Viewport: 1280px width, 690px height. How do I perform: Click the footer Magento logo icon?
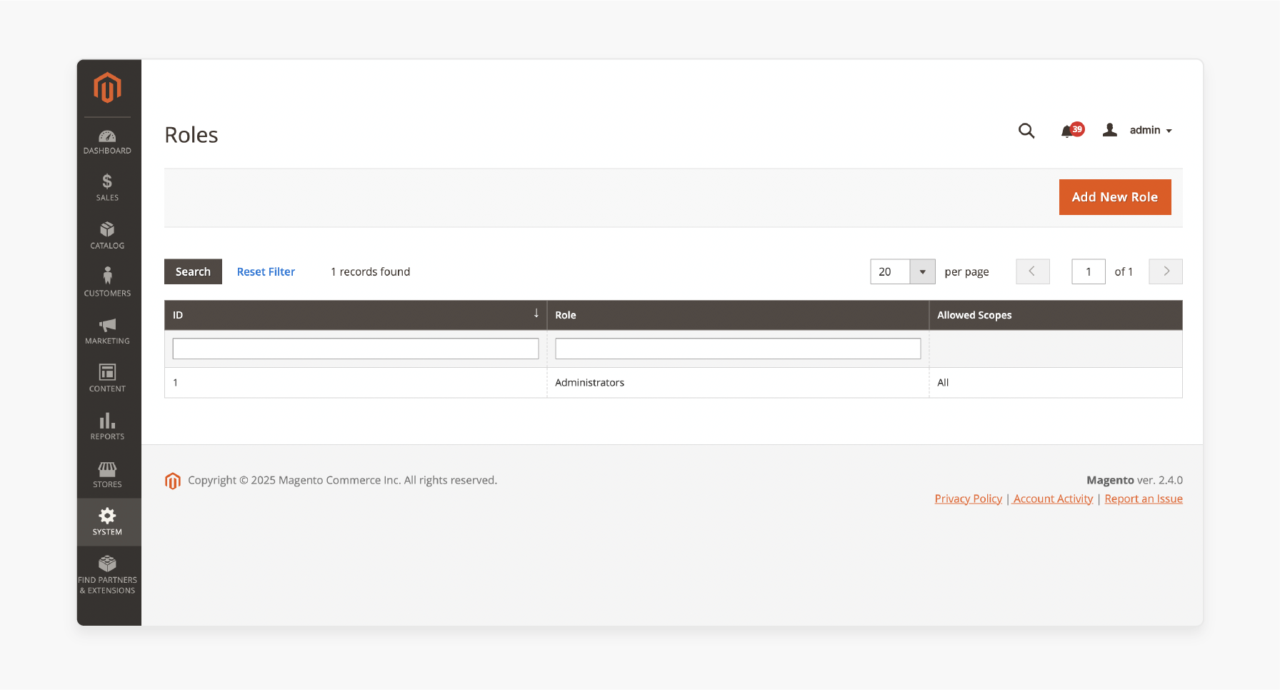pos(173,481)
